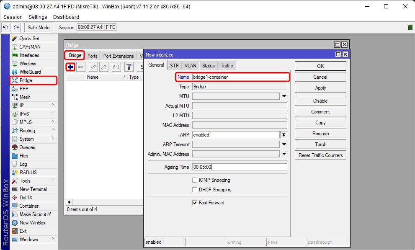Expand the Admin. MAC Address arrow

(x=284, y=154)
